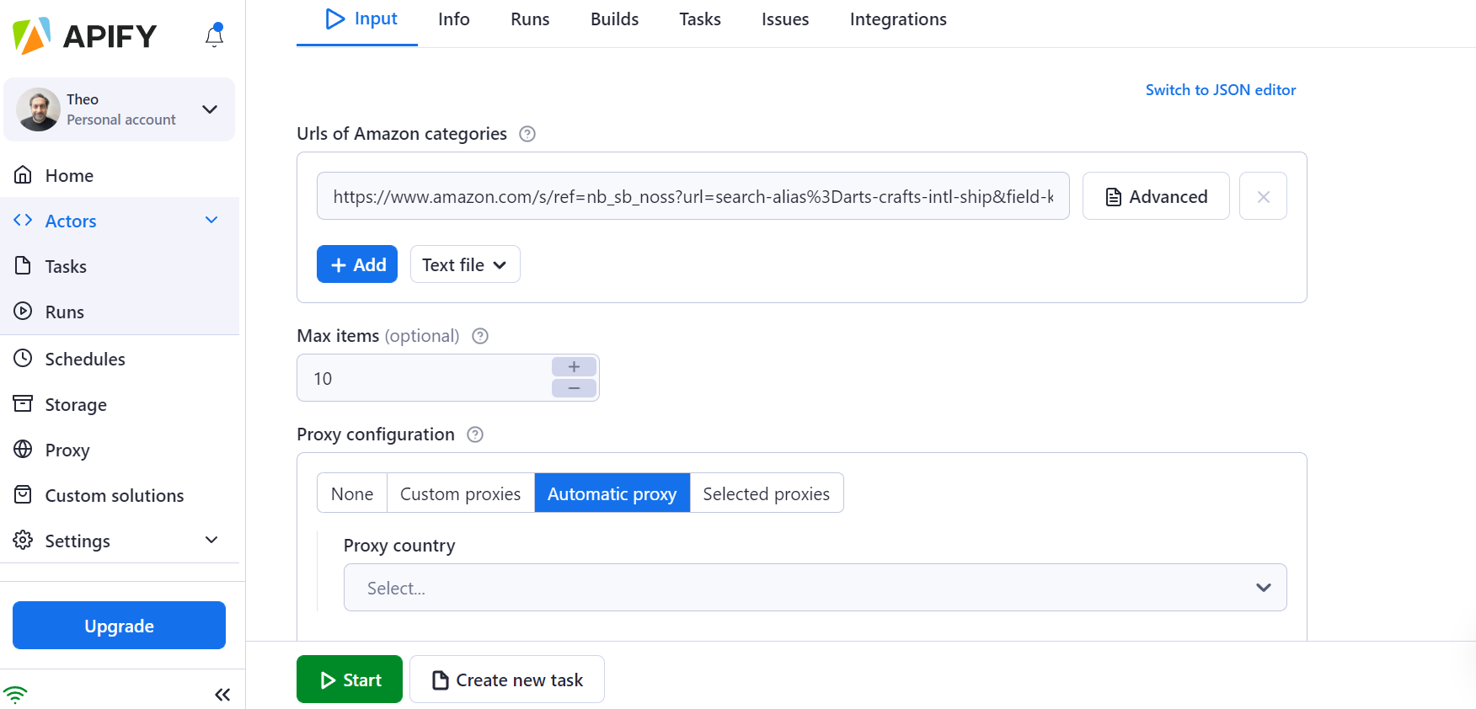Viewport: 1476px width, 709px height.
Task: Switch to the Runs tab at top
Action: [x=530, y=19]
